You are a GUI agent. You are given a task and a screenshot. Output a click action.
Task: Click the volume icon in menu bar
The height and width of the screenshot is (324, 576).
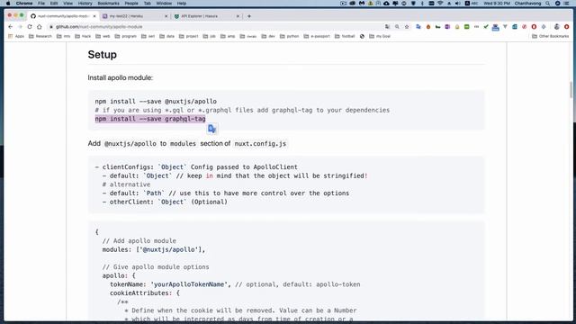[458, 4]
